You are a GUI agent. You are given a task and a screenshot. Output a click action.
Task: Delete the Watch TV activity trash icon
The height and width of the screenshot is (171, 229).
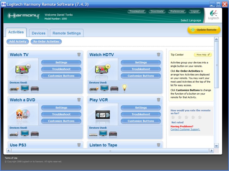[x=79, y=54]
